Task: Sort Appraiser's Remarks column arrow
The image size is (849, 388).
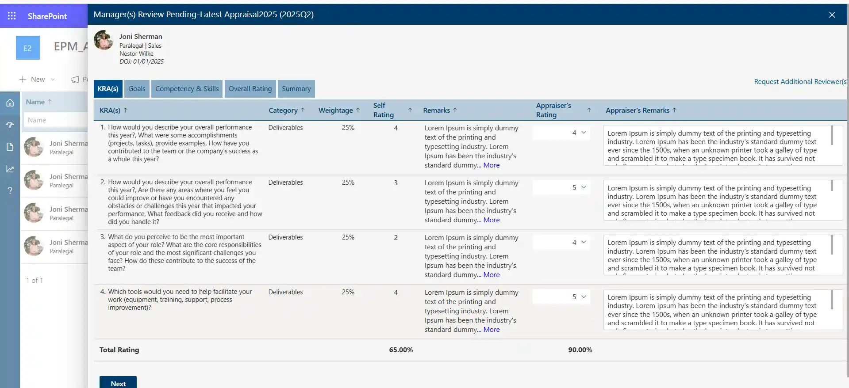Action: pos(674,110)
